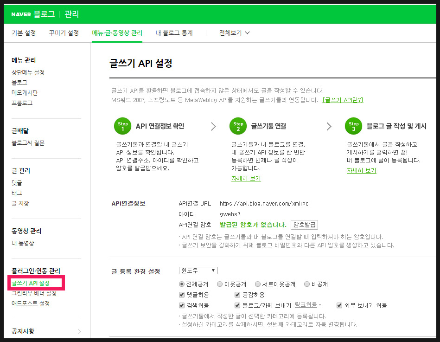440x342 pixels.
Task: Click the Step 3 green circle icon
Action: pos(354,126)
